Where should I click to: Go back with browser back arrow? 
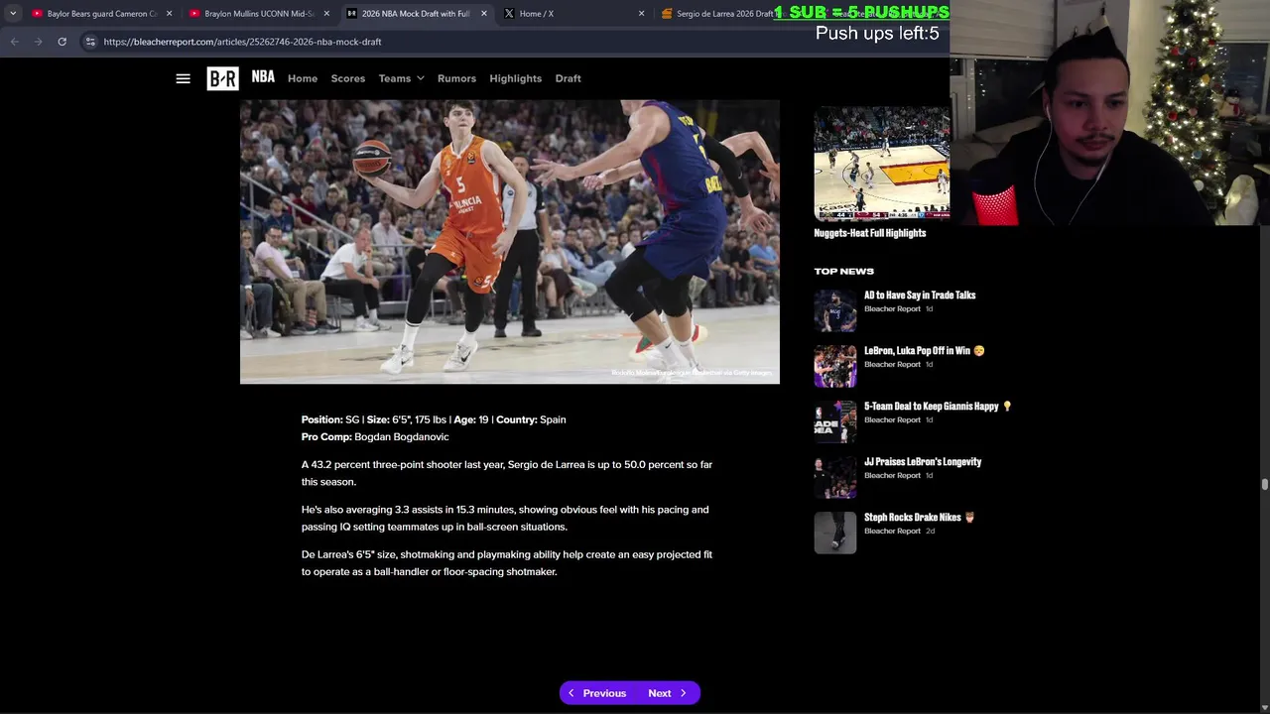click(14, 42)
